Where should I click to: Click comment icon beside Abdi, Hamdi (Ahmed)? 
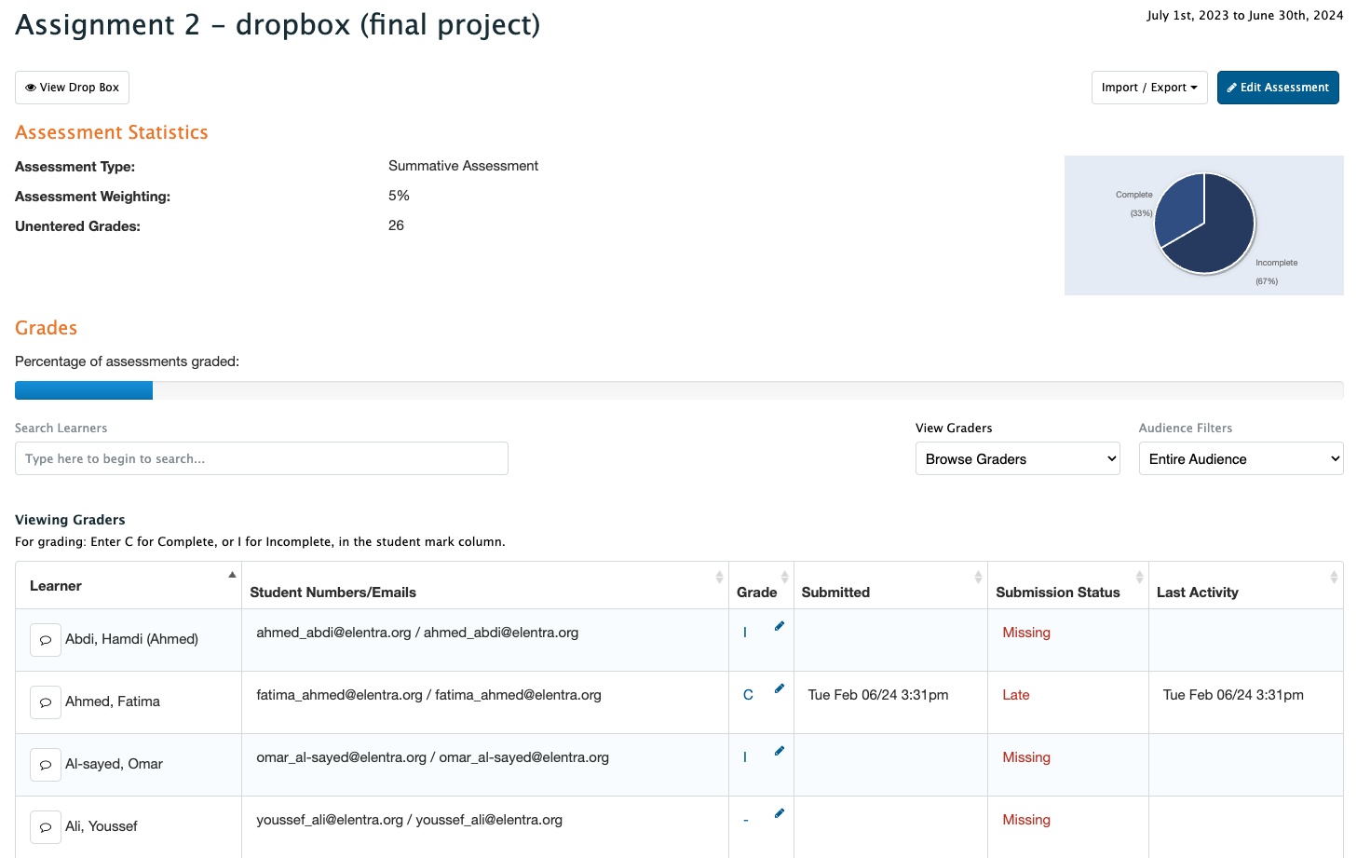coord(46,640)
